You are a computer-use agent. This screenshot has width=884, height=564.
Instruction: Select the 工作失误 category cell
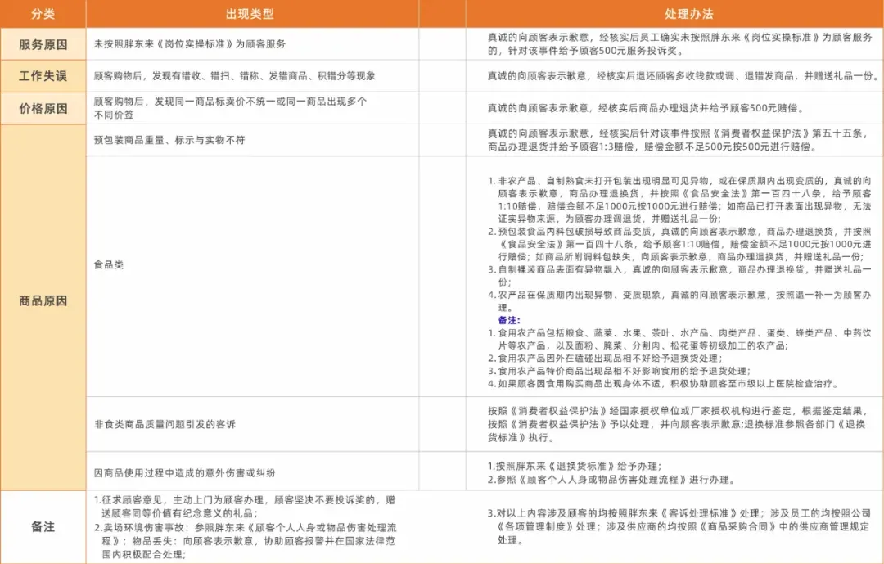pos(43,76)
